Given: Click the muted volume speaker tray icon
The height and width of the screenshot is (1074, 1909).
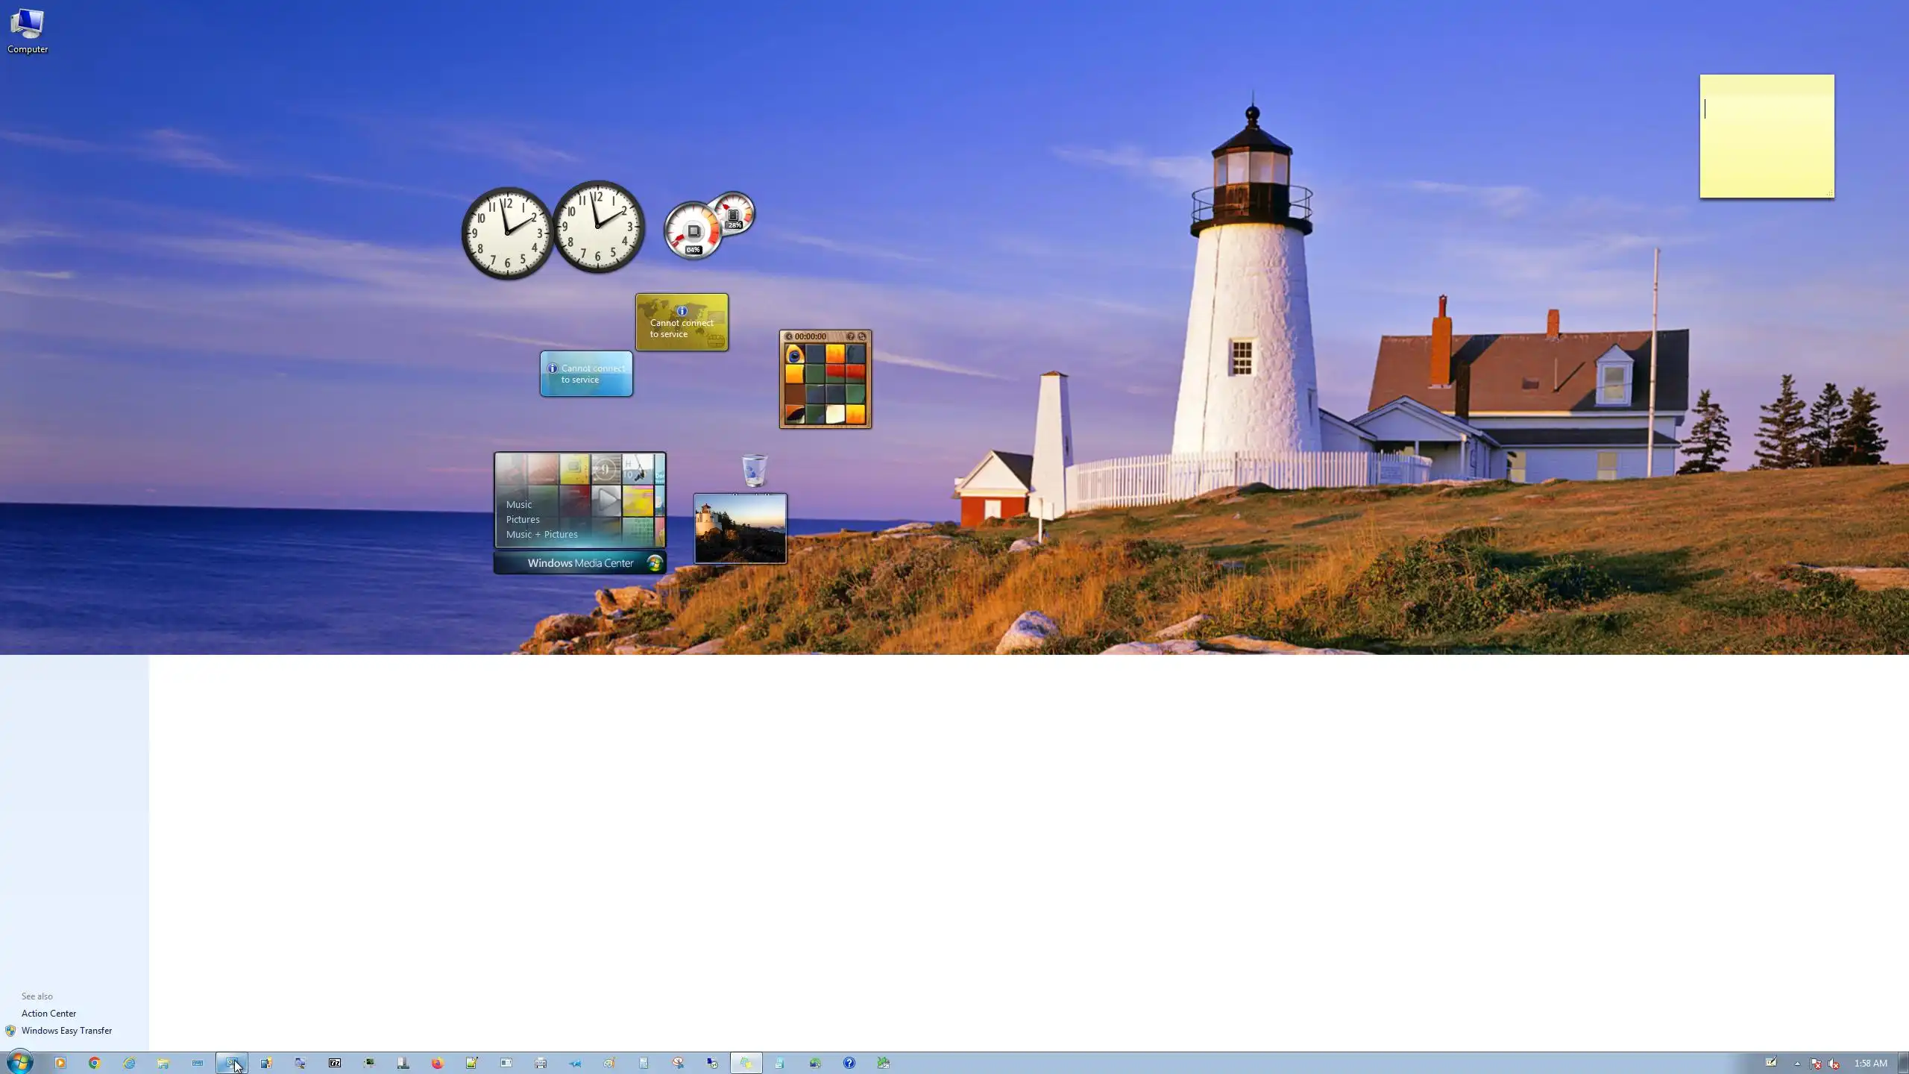Looking at the screenshot, I should pyautogui.click(x=1834, y=1064).
